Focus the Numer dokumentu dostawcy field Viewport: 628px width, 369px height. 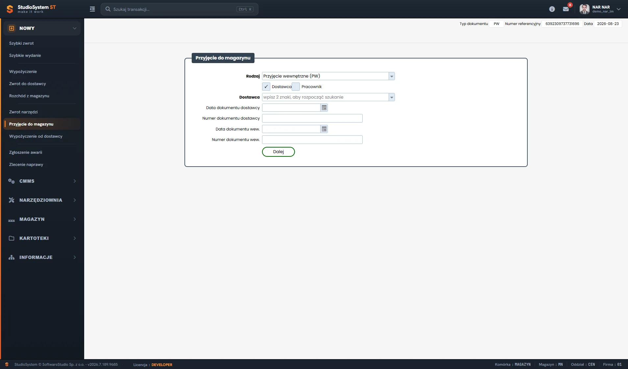click(312, 118)
